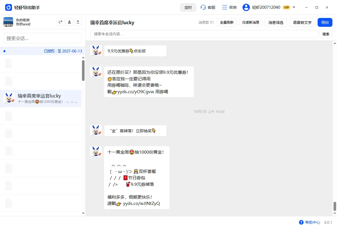Click conversation list scroll-down arrow

(83, 213)
